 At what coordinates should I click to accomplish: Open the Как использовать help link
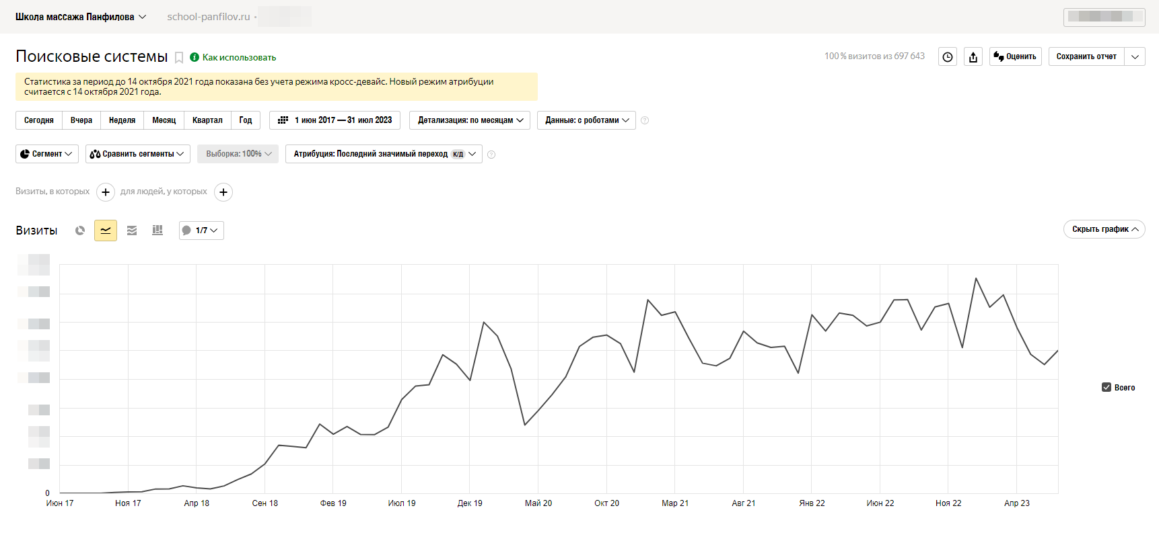(x=239, y=58)
